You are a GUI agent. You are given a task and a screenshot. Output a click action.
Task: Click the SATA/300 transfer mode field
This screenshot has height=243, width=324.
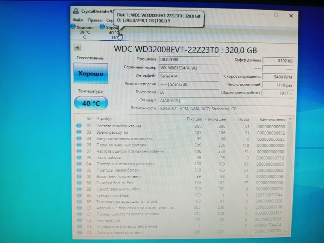click(189, 84)
